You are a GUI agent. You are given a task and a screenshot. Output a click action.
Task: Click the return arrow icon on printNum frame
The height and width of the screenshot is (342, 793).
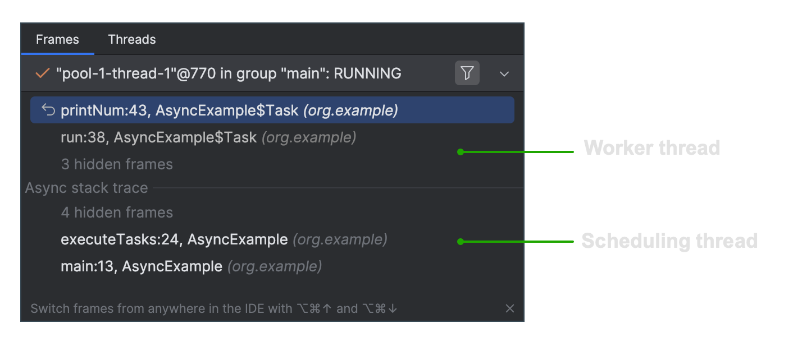[47, 109]
